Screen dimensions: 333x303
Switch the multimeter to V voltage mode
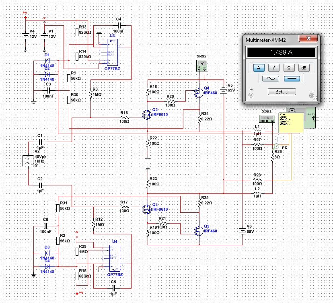click(x=273, y=68)
